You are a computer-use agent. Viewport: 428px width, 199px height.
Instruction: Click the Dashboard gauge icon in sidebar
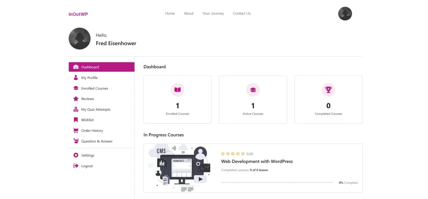coord(76,67)
